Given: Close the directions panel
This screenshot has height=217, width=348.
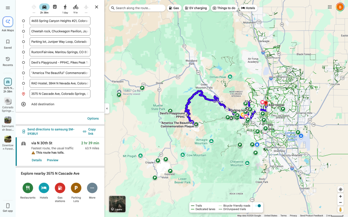Looking at the screenshot, I should (97, 7).
